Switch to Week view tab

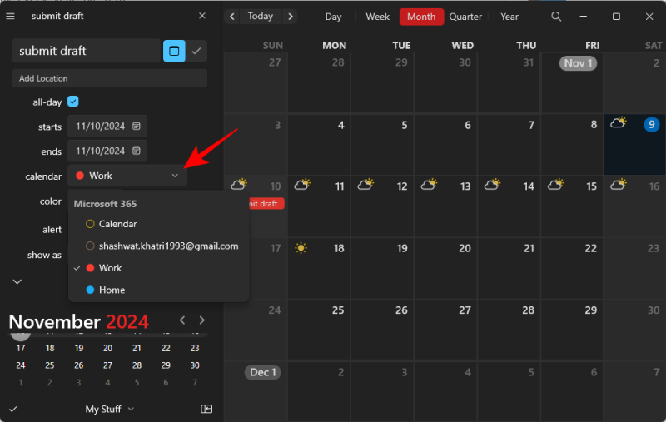click(x=378, y=17)
